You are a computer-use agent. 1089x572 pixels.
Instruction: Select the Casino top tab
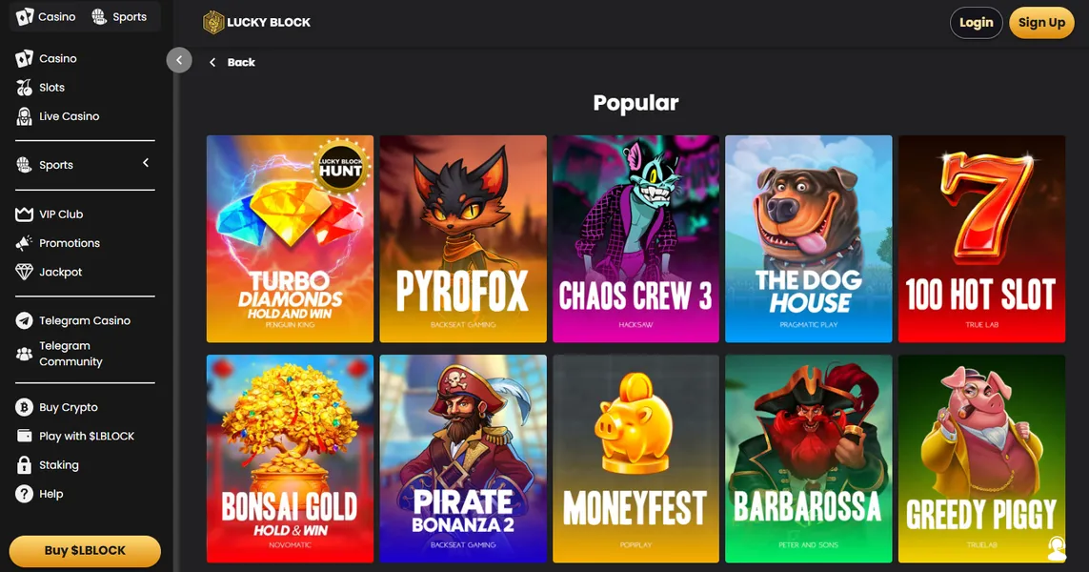tap(46, 16)
